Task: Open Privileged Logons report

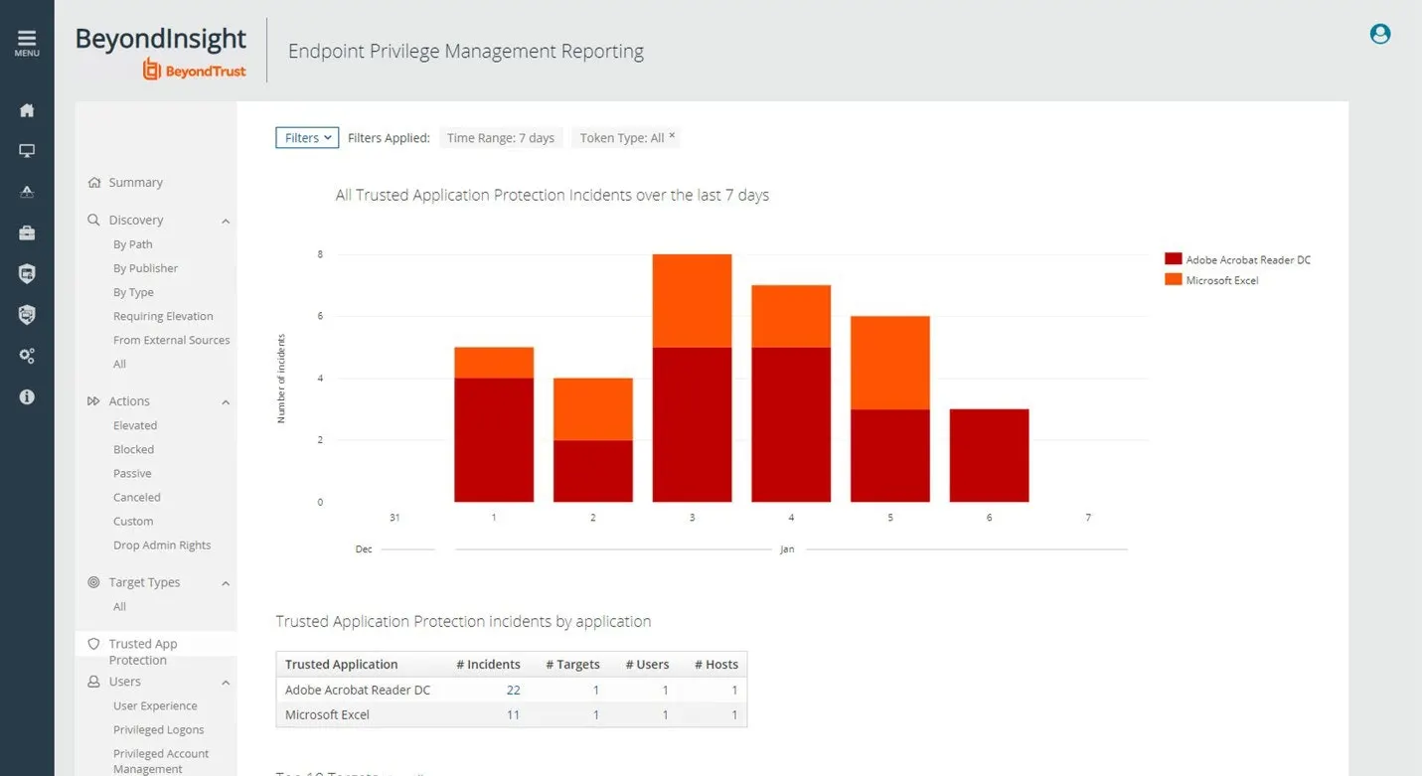Action: (x=158, y=729)
